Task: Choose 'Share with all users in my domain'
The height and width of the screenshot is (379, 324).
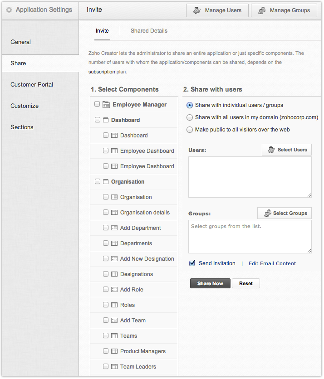Action: 190,117
